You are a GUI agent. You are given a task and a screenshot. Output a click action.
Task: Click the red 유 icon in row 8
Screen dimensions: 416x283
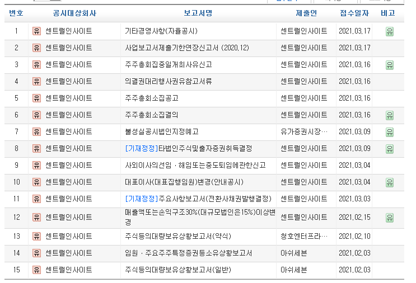pos(36,148)
